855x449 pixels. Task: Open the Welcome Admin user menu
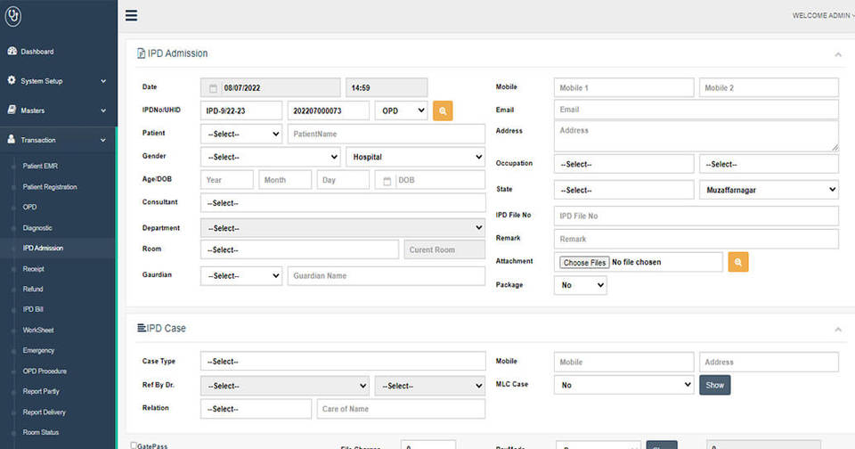tap(821, 15)
